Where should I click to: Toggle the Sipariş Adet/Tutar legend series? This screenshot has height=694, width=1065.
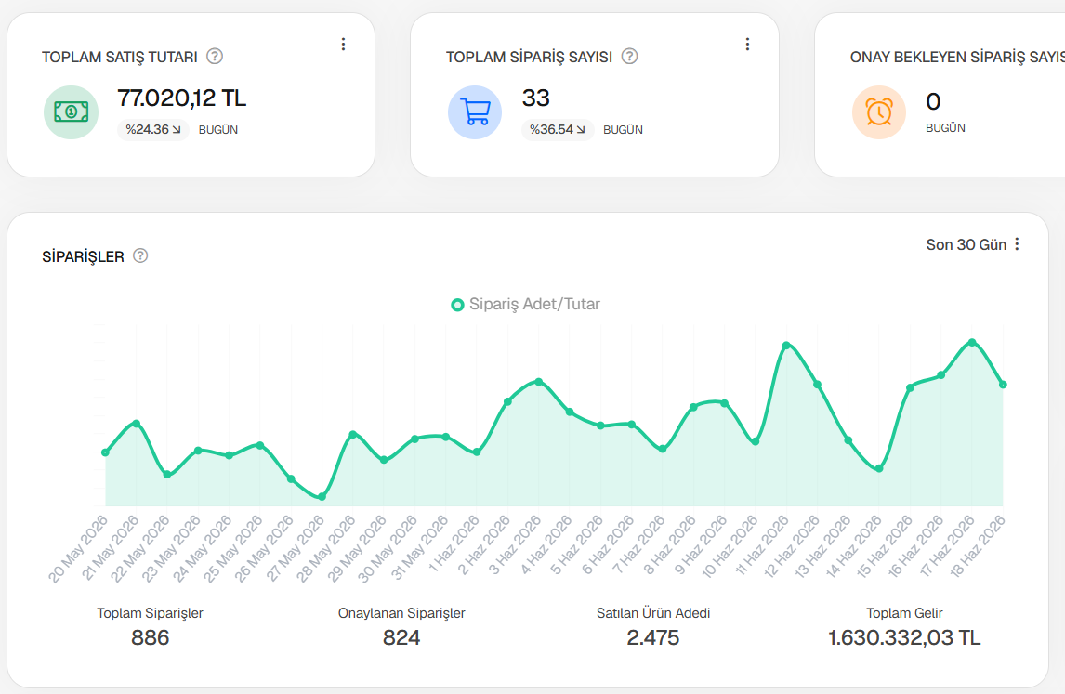click(526, 304)
